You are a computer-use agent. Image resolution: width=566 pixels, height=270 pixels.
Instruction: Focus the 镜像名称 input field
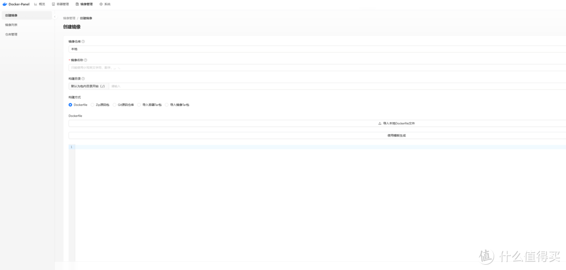click(x=314, y=67)
